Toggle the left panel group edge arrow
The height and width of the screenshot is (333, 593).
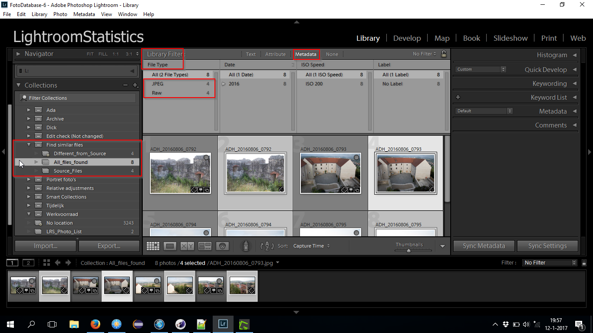(x=3, y=152)
